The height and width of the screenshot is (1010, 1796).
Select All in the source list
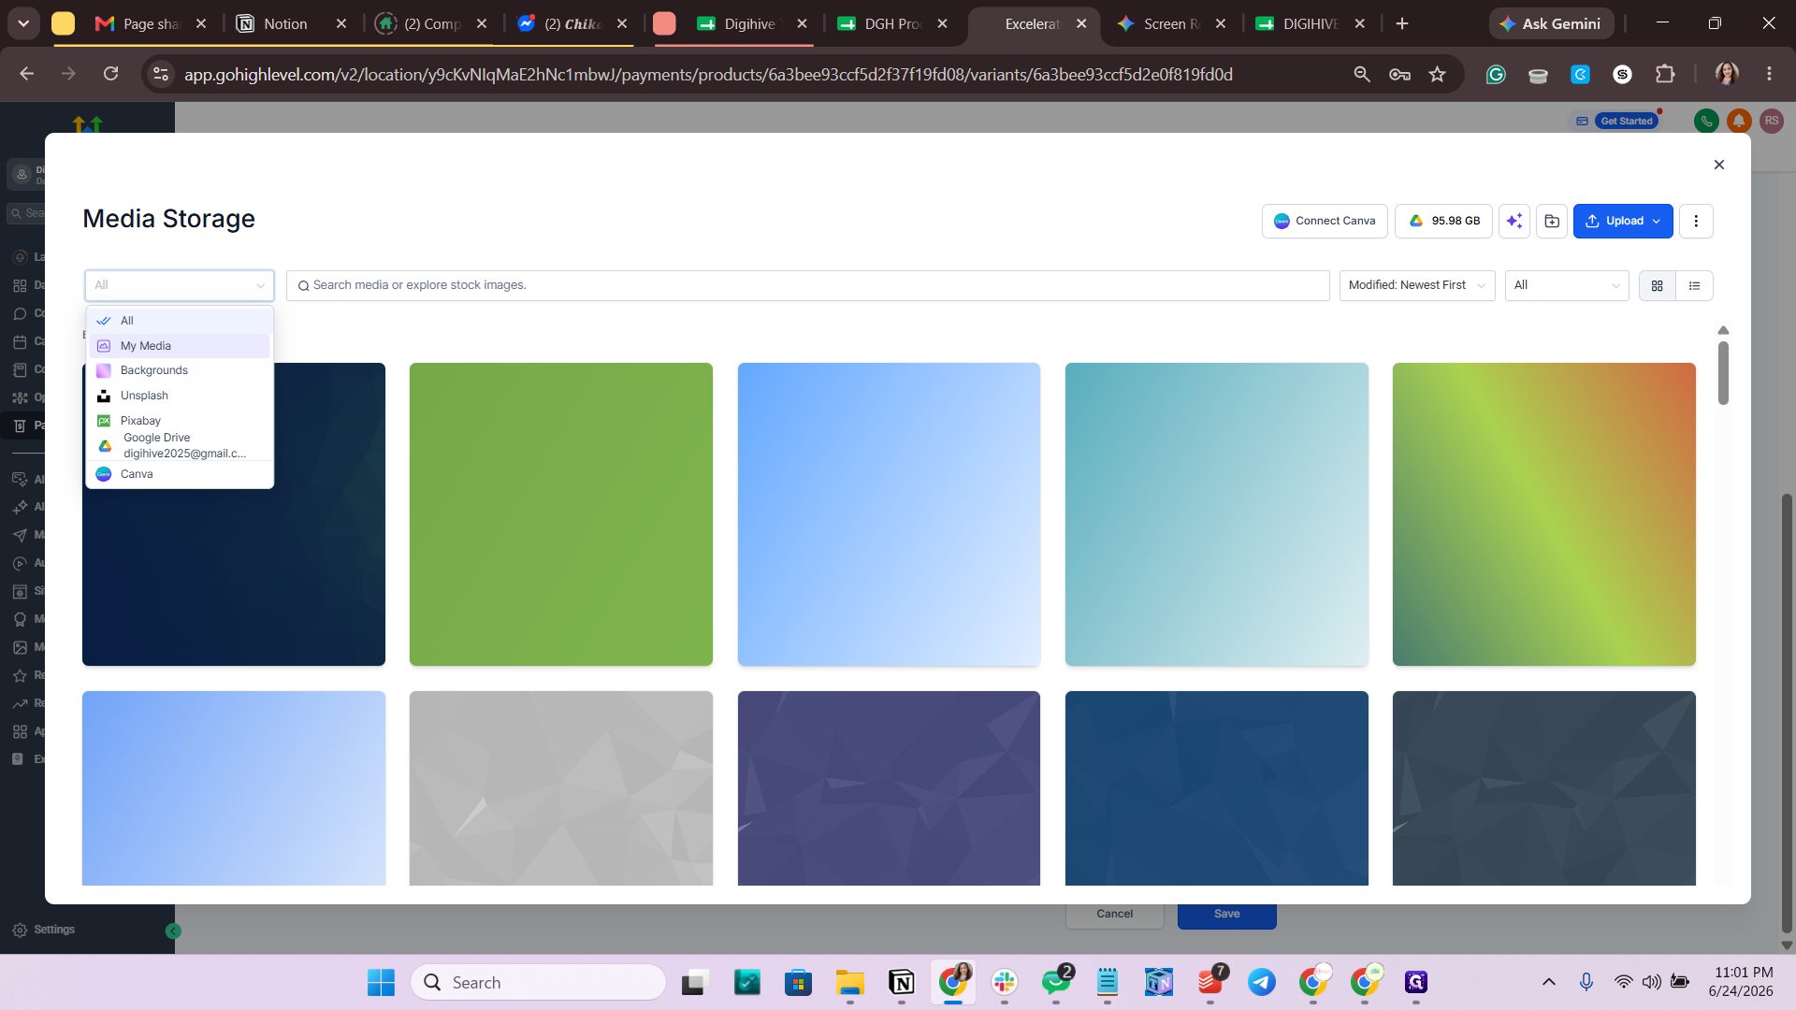(180, 321)
